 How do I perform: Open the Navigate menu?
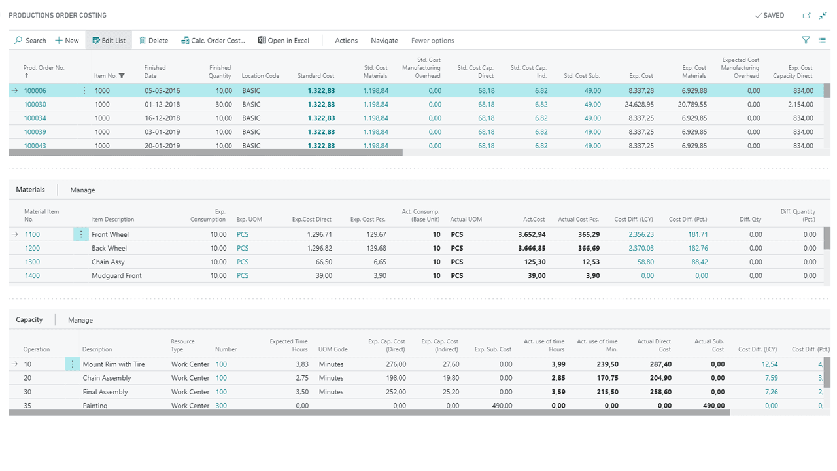point(384,41)
